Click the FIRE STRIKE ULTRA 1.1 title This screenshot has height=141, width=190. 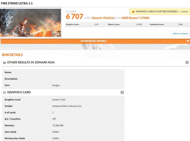click(x=17, y=3)
